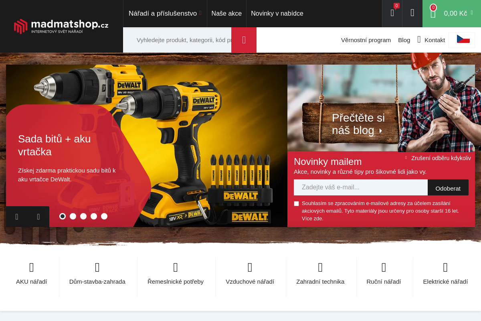
Task: Click the red search submit button
Action: tap(244, 40)
